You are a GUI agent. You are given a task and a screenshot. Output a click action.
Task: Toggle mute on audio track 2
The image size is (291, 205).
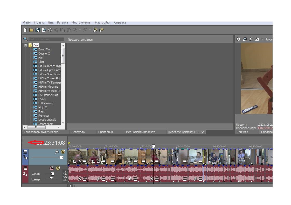click(51, 168)
